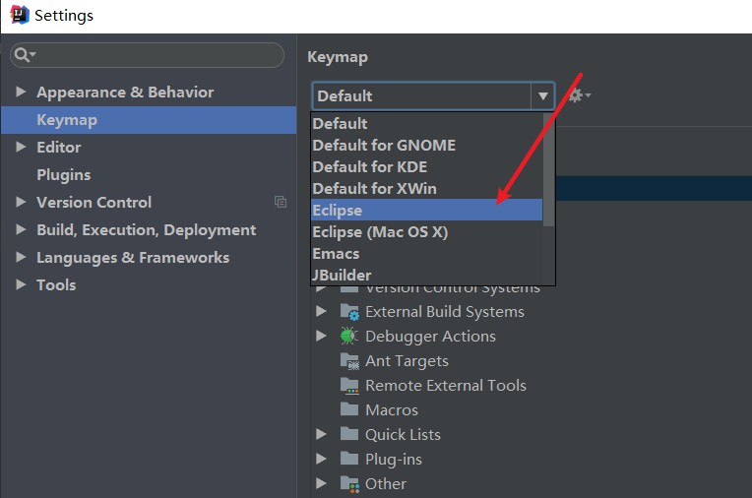Viewport: 752px width, 498px height.
Task: Expand the Debugger Actions tree node
Action: pyautogui.click(x=321, y=336)
